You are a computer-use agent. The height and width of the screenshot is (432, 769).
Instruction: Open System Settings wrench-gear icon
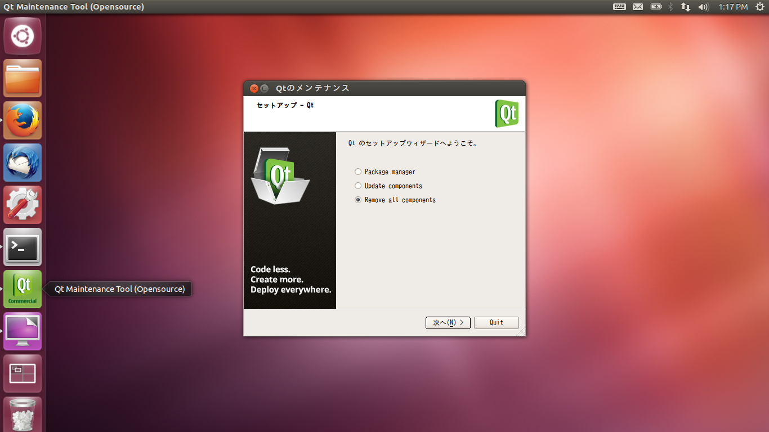tap(23, 205)
